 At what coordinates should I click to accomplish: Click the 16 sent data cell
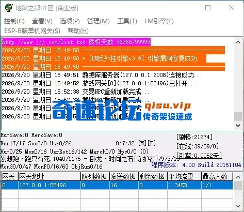click(x=124, y=185)
